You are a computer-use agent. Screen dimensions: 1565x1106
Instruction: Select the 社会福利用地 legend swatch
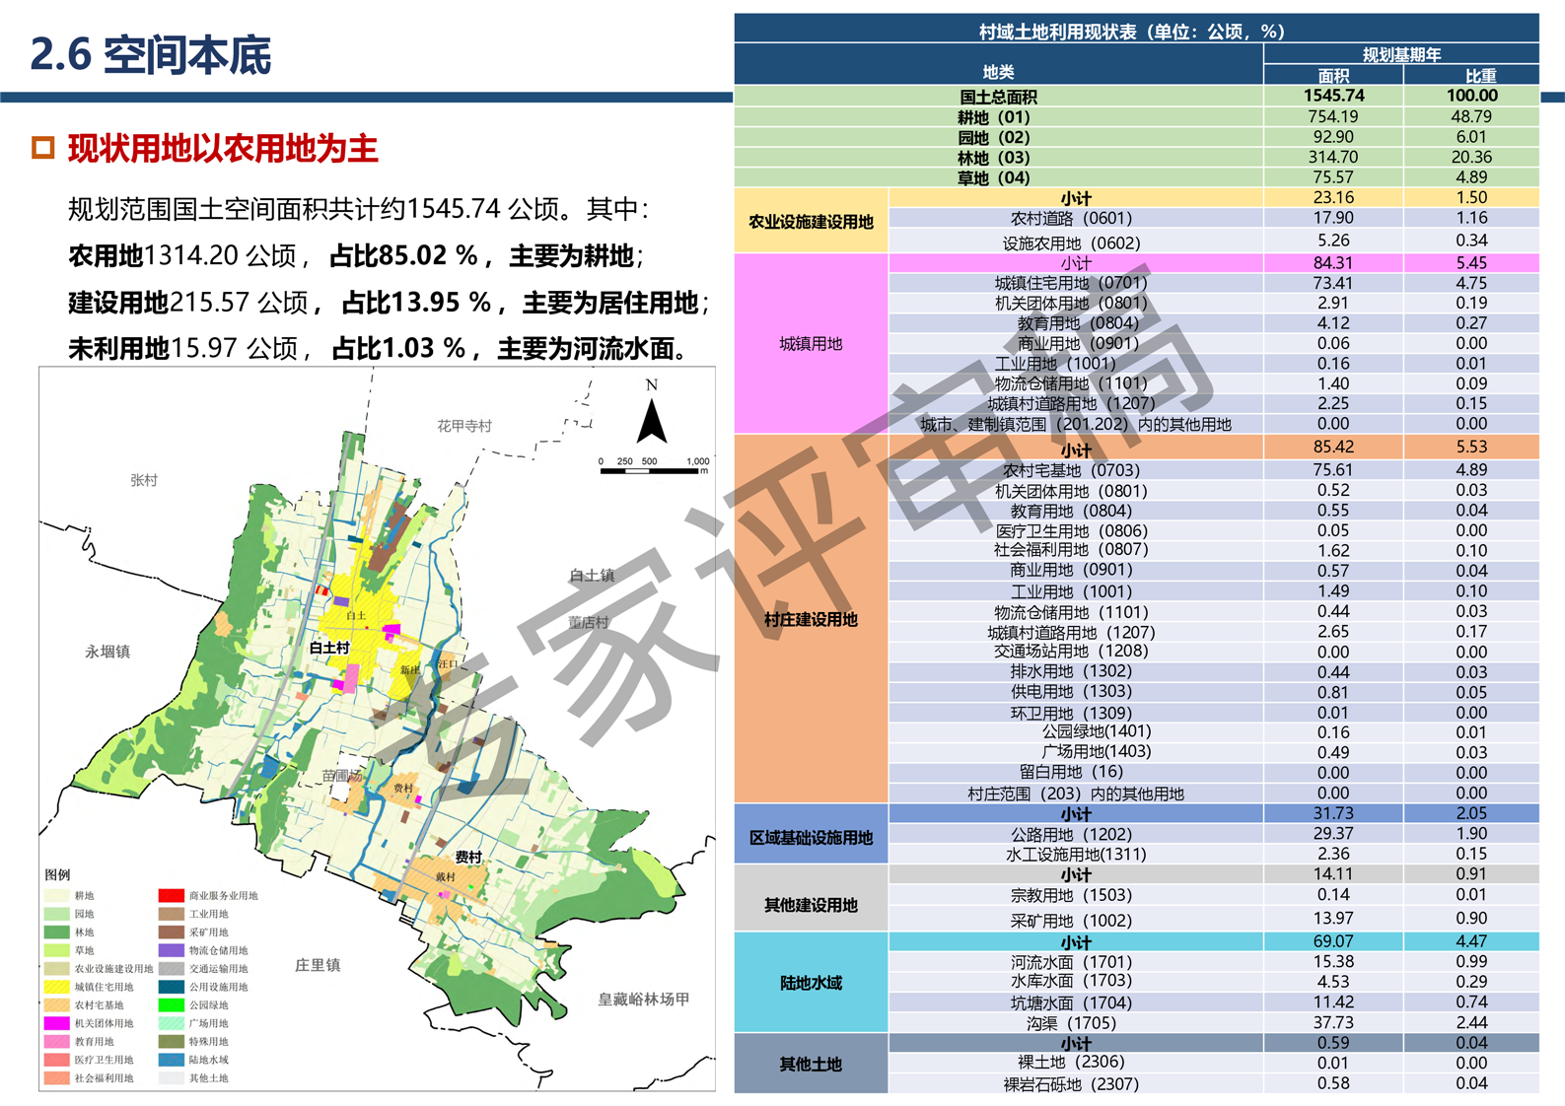click(56, 1078)
